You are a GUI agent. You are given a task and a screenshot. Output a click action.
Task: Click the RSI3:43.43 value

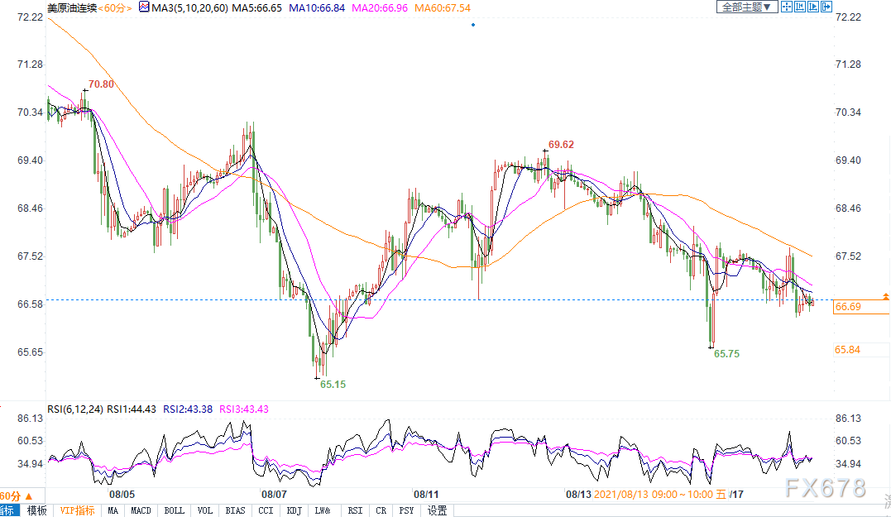(244, 409)
